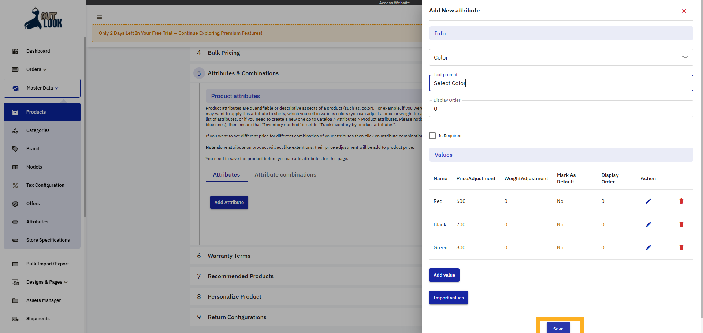Click the Display Order input field
The height and width of the screenshot is (333, 703).
pos(561,109)
